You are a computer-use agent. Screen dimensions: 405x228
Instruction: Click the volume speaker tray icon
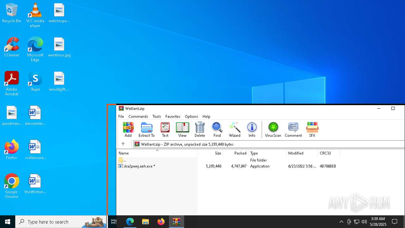(x=364, y=222)
